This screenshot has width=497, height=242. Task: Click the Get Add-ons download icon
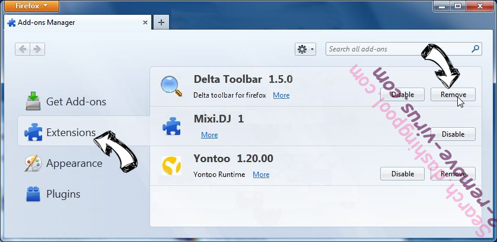tap(33, 101)
